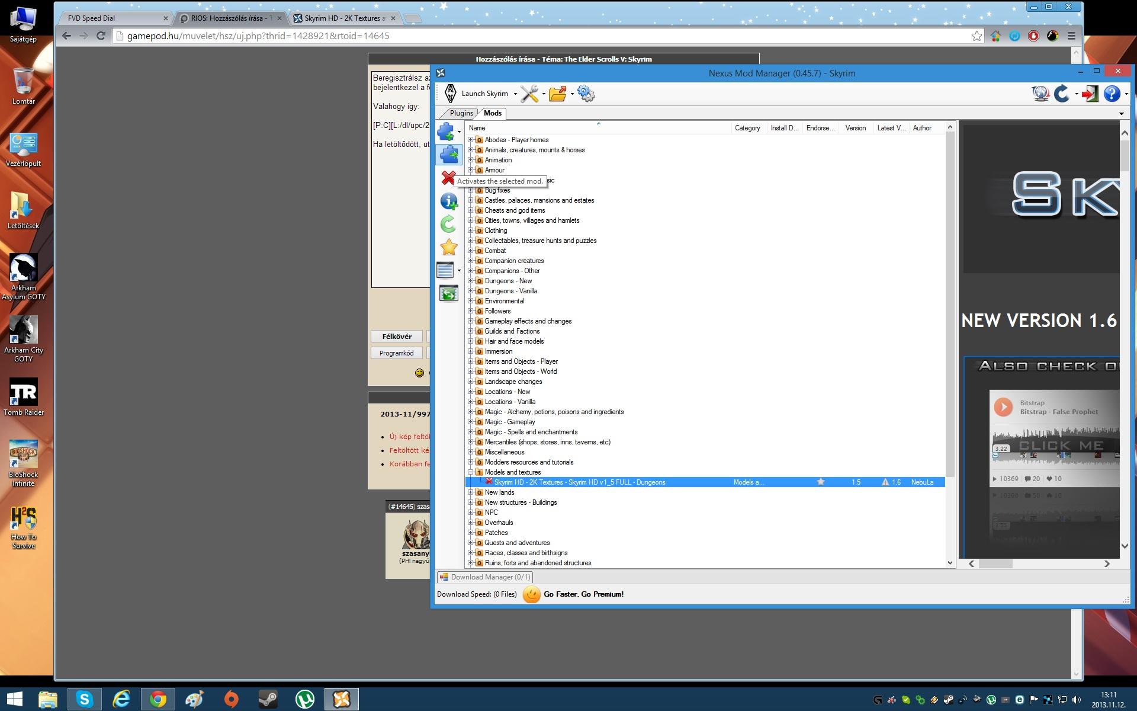Image resolution: width=1137 pixels, height=711 pixels.
Task: Click the green check for updates arrow
Action: 448,224
